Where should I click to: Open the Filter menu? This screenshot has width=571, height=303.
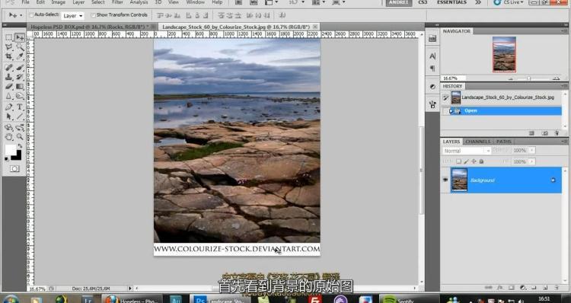click(117, 2)
